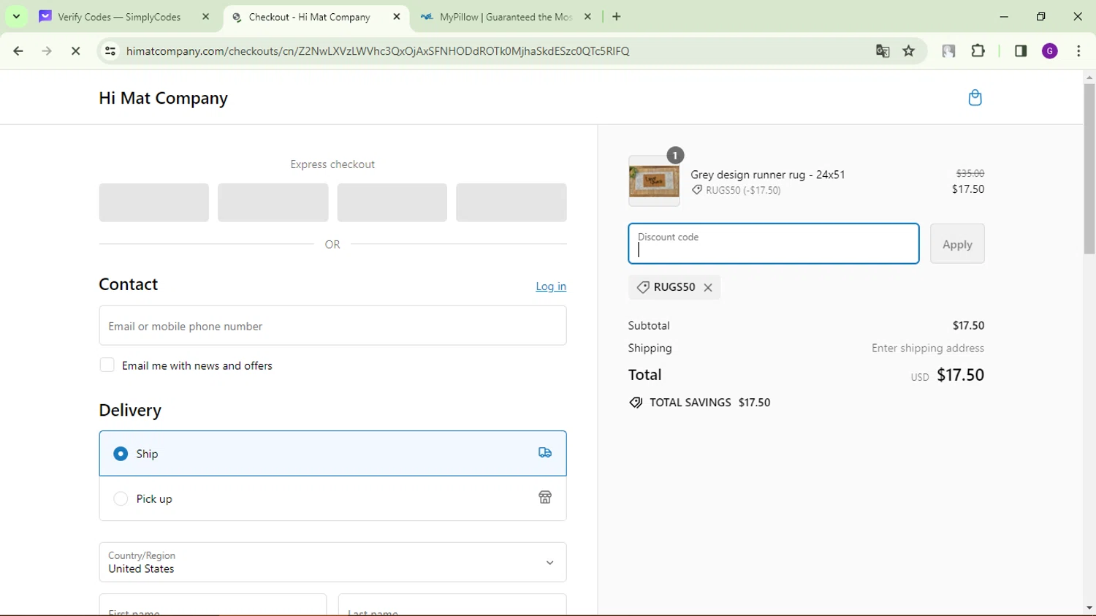
Task: Close the Checkout - Hi Mat Company tab
Action: (397, 17)
